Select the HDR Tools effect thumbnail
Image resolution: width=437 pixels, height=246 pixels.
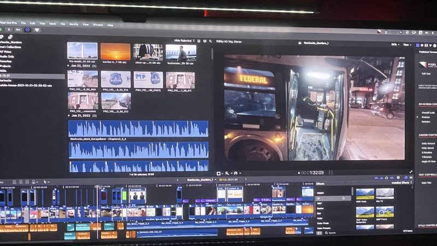pos(365,194)
